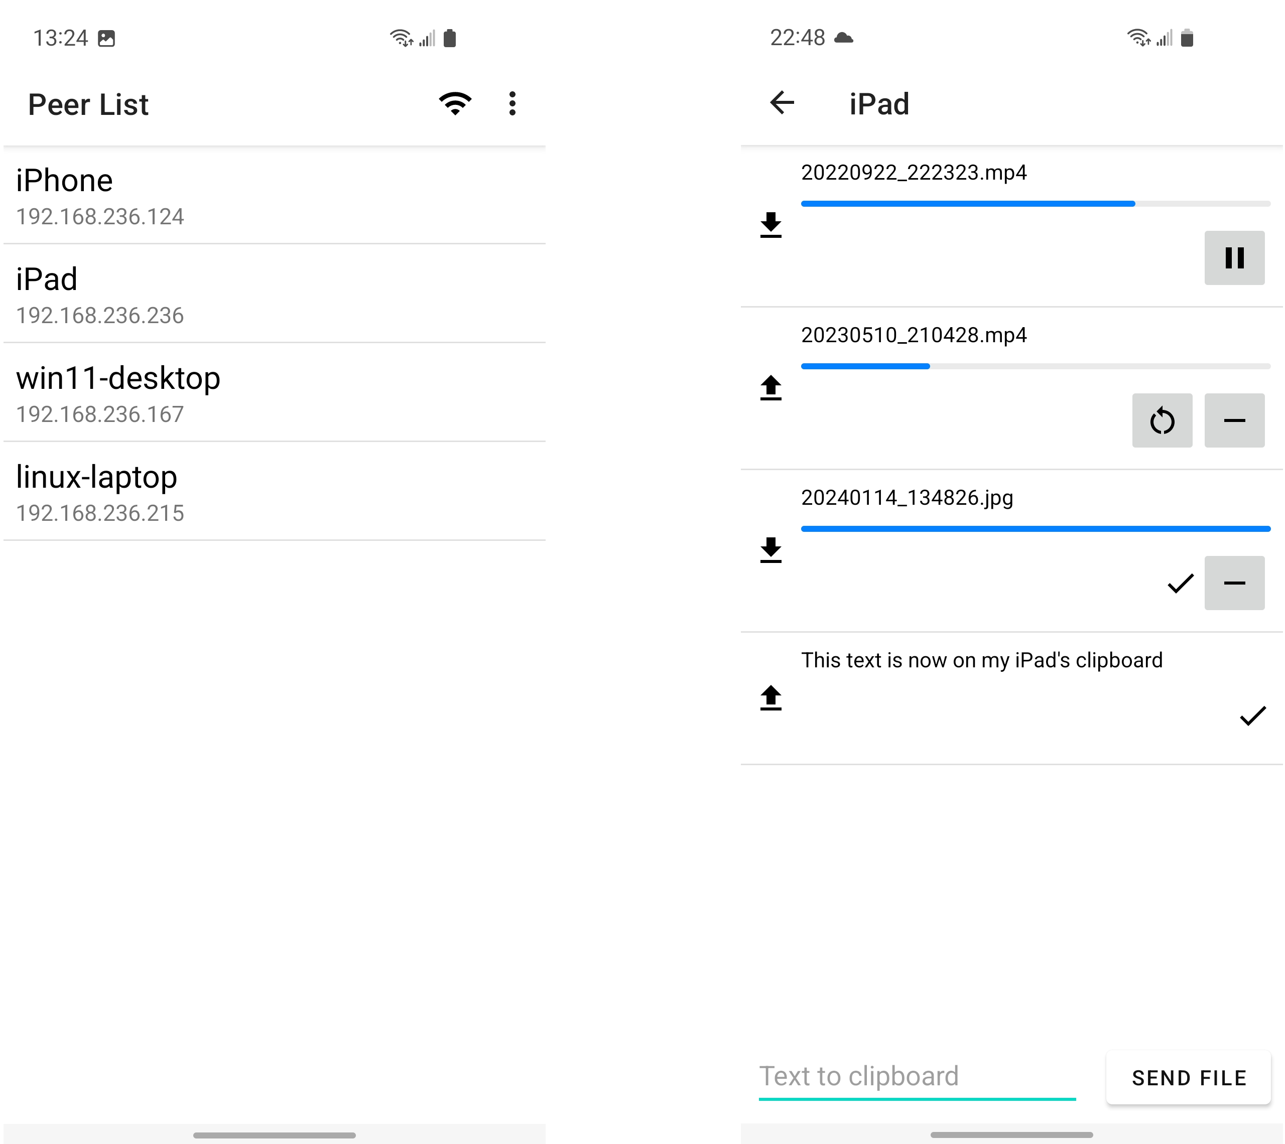
Task: Click the download icon for 20240114_134826.jpg
Action: [x=770, y=550]
